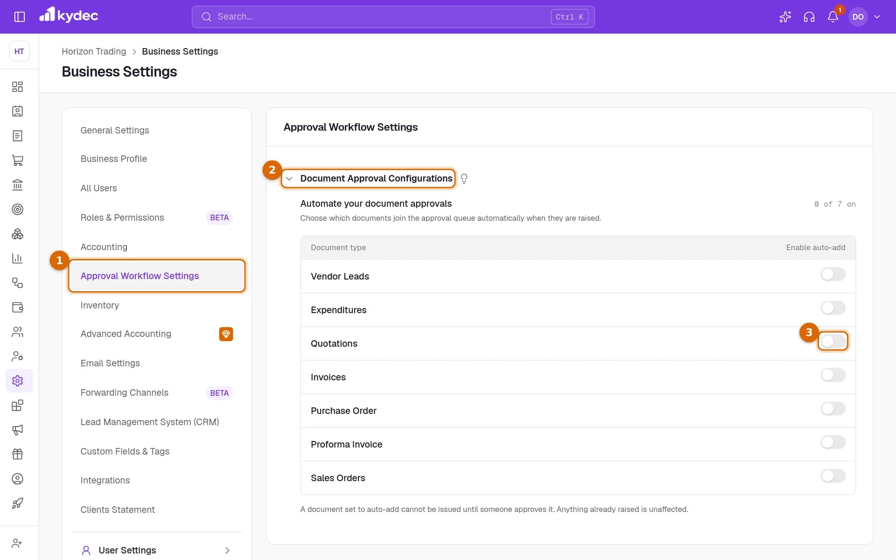Viewport: 896px width, 560px height.
Task: Open the AI sparkles assistant icon
Action: 785,17
